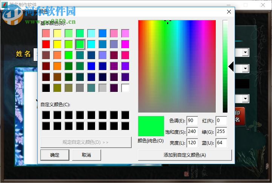
Task: Open the second dropdown in signature software window
Action: 246,69
